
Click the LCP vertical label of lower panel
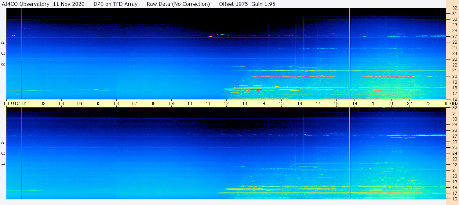[x=4, y=153]
